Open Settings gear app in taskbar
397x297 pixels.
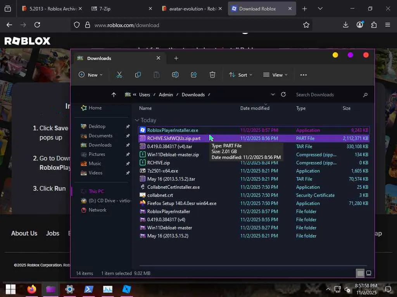[69, 289]
